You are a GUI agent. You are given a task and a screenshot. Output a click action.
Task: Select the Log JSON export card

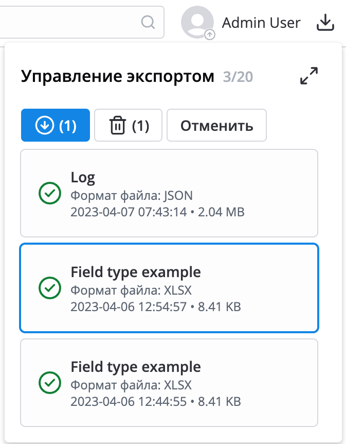point(169,193)
